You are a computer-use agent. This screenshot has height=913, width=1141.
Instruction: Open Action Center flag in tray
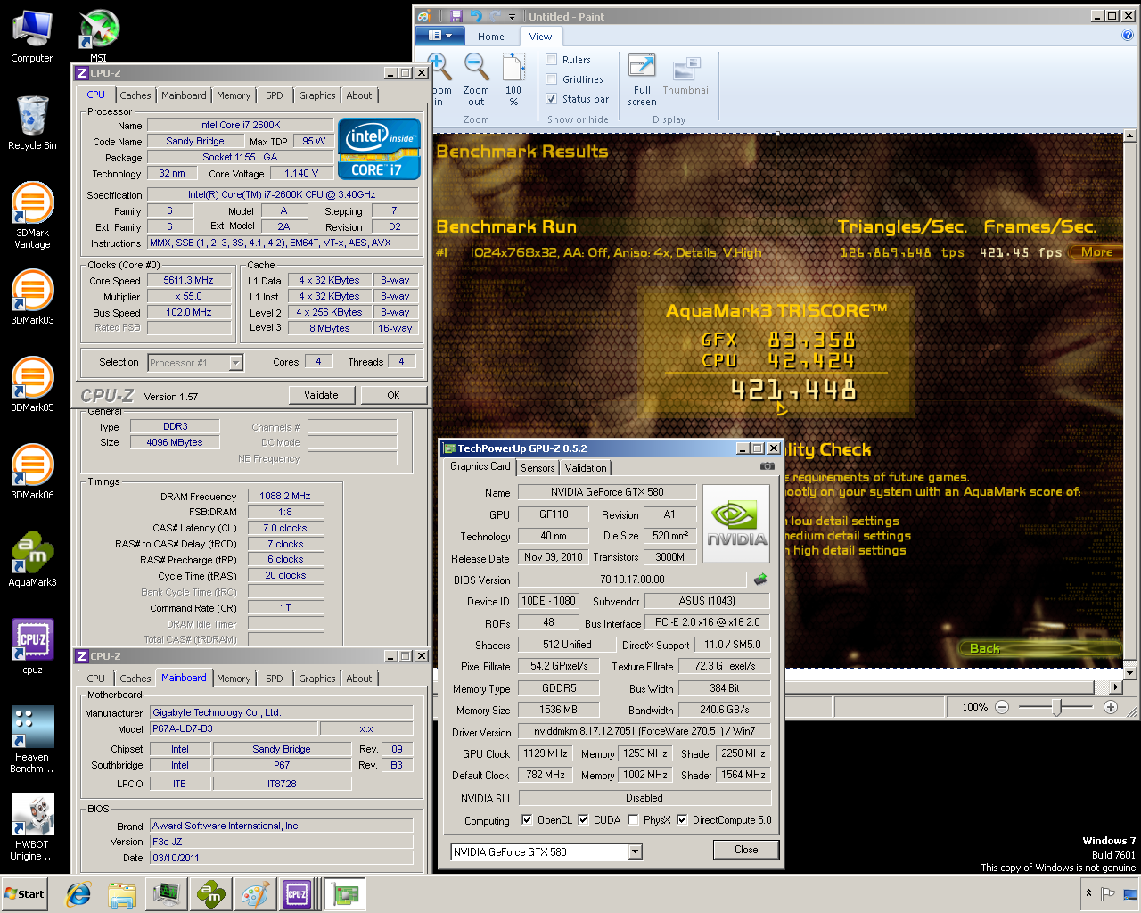tap(1108, 893)
